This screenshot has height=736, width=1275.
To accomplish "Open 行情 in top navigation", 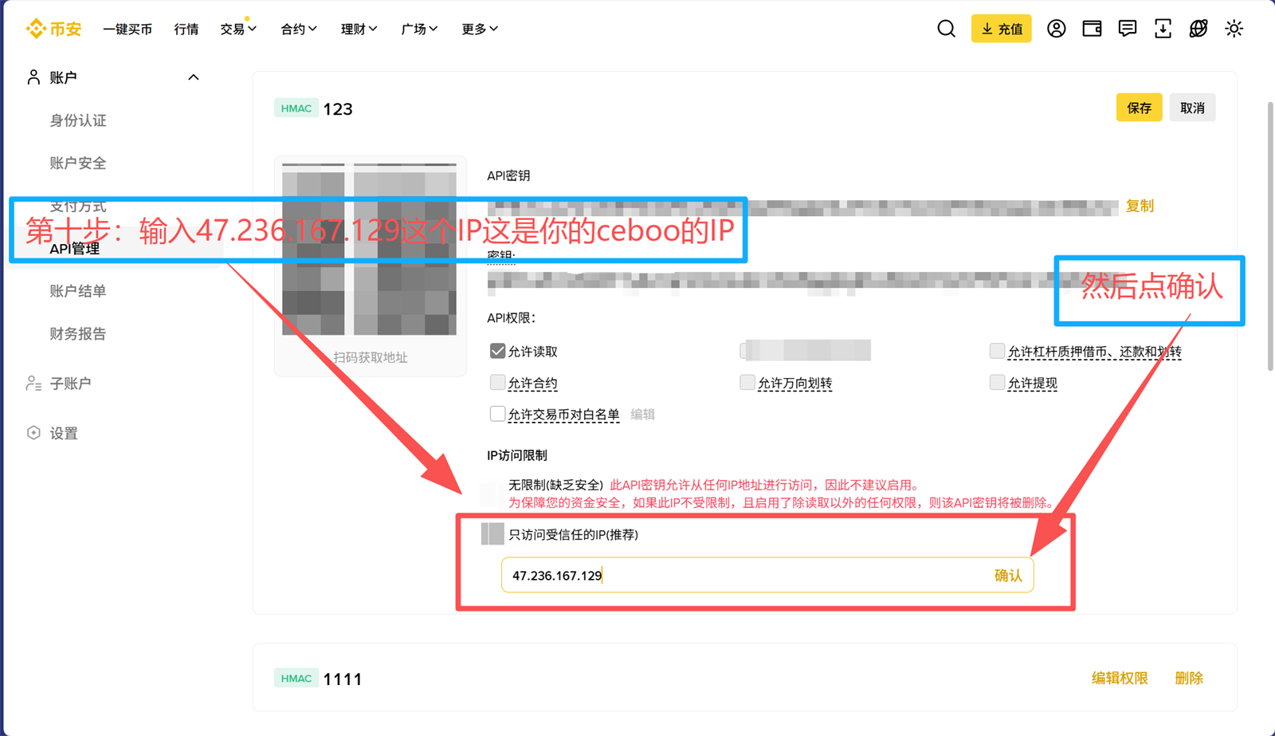I will (186, 29).
